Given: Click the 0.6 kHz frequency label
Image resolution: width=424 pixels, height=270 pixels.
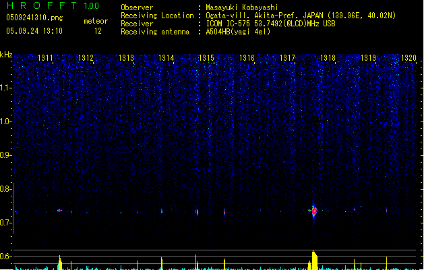Looking at the screenshot, I should 5,256.
